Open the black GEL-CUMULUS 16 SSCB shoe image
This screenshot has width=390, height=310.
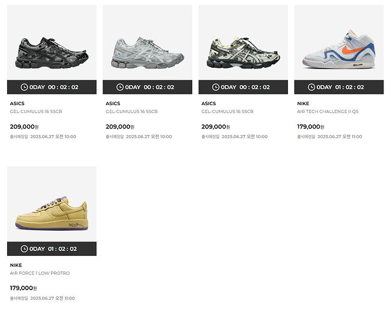click(52, 42)
